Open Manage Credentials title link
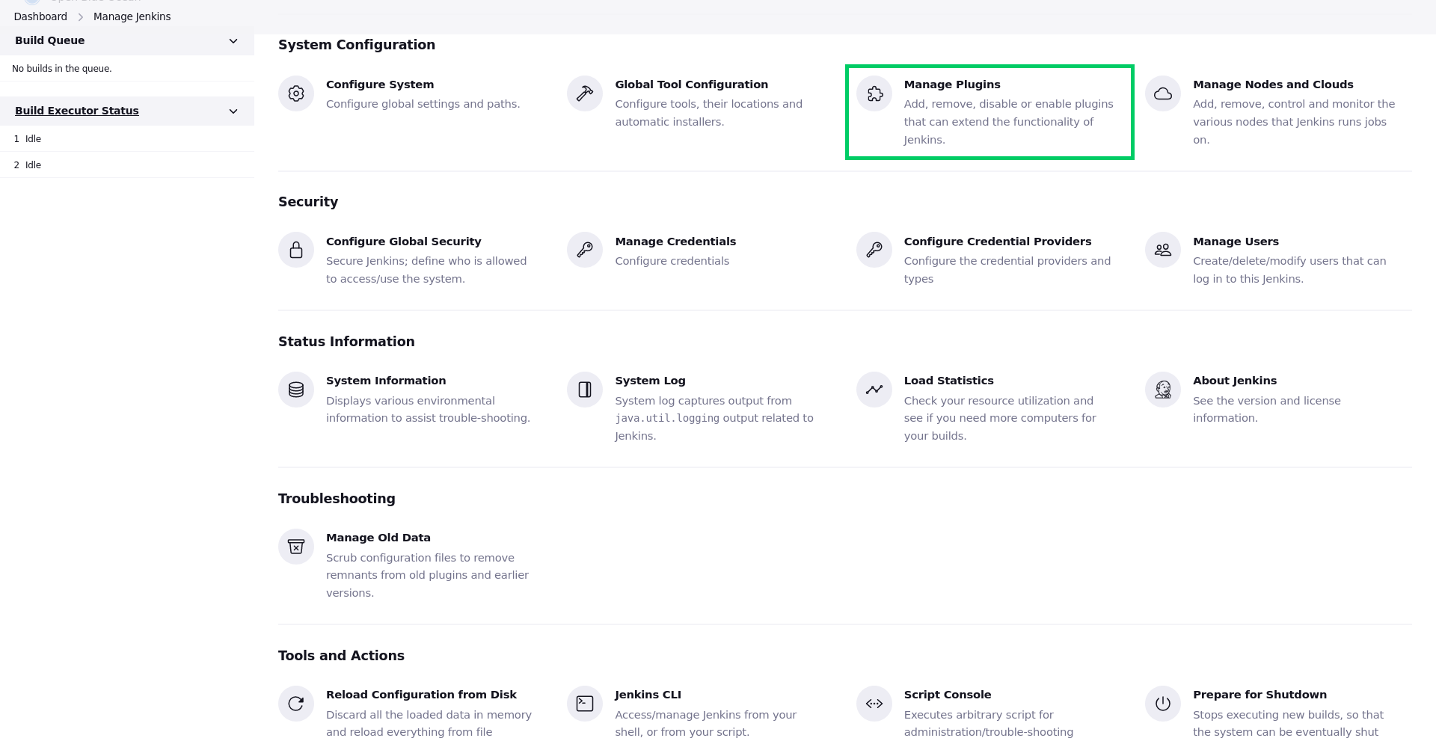 [x=675, y=242]
